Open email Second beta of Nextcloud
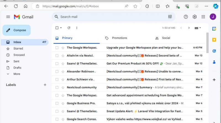 [x=144, y=56]
